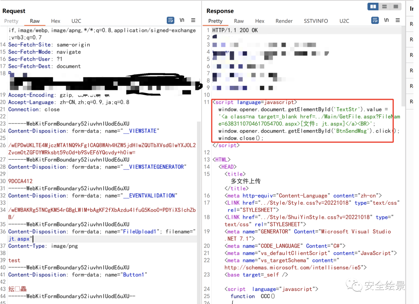Click the 'Sec-Fetch-User: ?1' header line

tap(35, 59)
